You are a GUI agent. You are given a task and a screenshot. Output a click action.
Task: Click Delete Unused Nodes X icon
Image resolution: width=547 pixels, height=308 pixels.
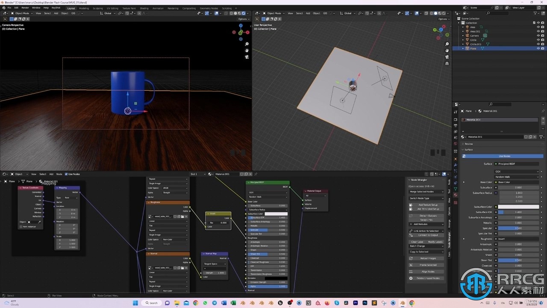tap(411, 278)
